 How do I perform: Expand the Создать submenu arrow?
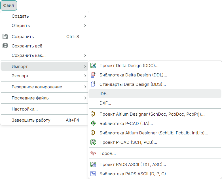(x=85, y=16)
